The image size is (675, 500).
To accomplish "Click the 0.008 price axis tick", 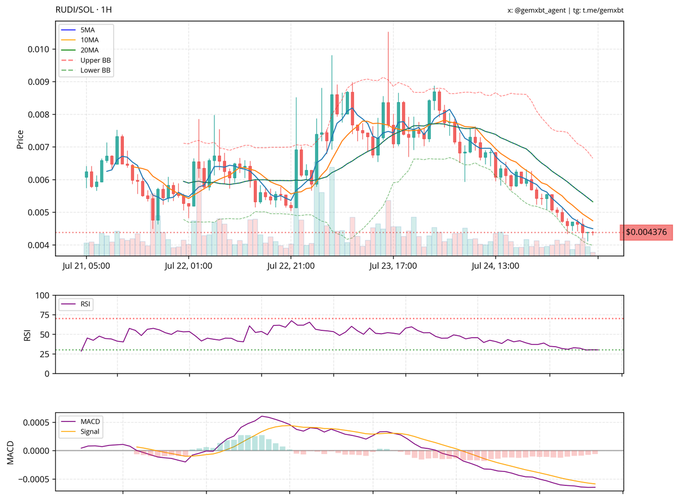I will point(39,115).
